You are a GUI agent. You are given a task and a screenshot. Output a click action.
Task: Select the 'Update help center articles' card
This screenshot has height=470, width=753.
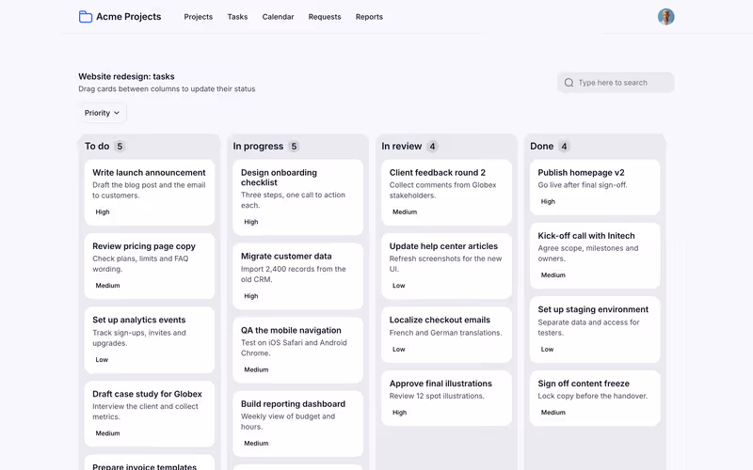[x=446, y=266]
